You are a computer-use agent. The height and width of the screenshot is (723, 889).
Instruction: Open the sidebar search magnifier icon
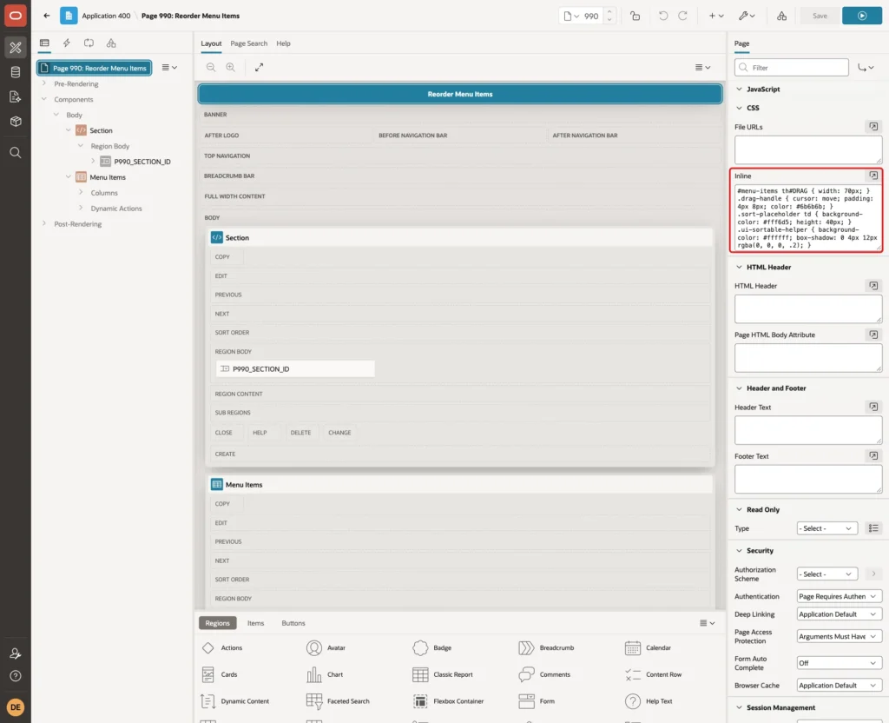click(x=16, y=153)
